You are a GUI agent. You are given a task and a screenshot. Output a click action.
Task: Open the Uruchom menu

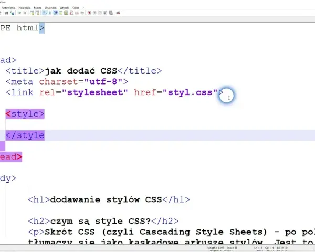[x=50, y=8]
